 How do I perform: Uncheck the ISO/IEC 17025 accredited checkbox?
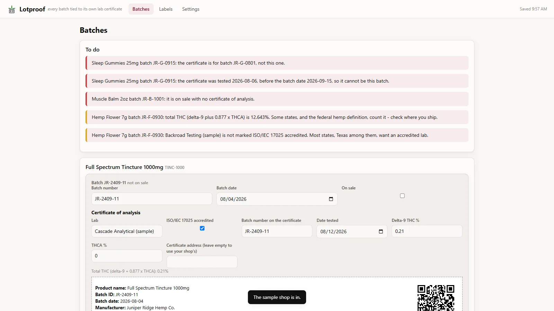[202, 228]
